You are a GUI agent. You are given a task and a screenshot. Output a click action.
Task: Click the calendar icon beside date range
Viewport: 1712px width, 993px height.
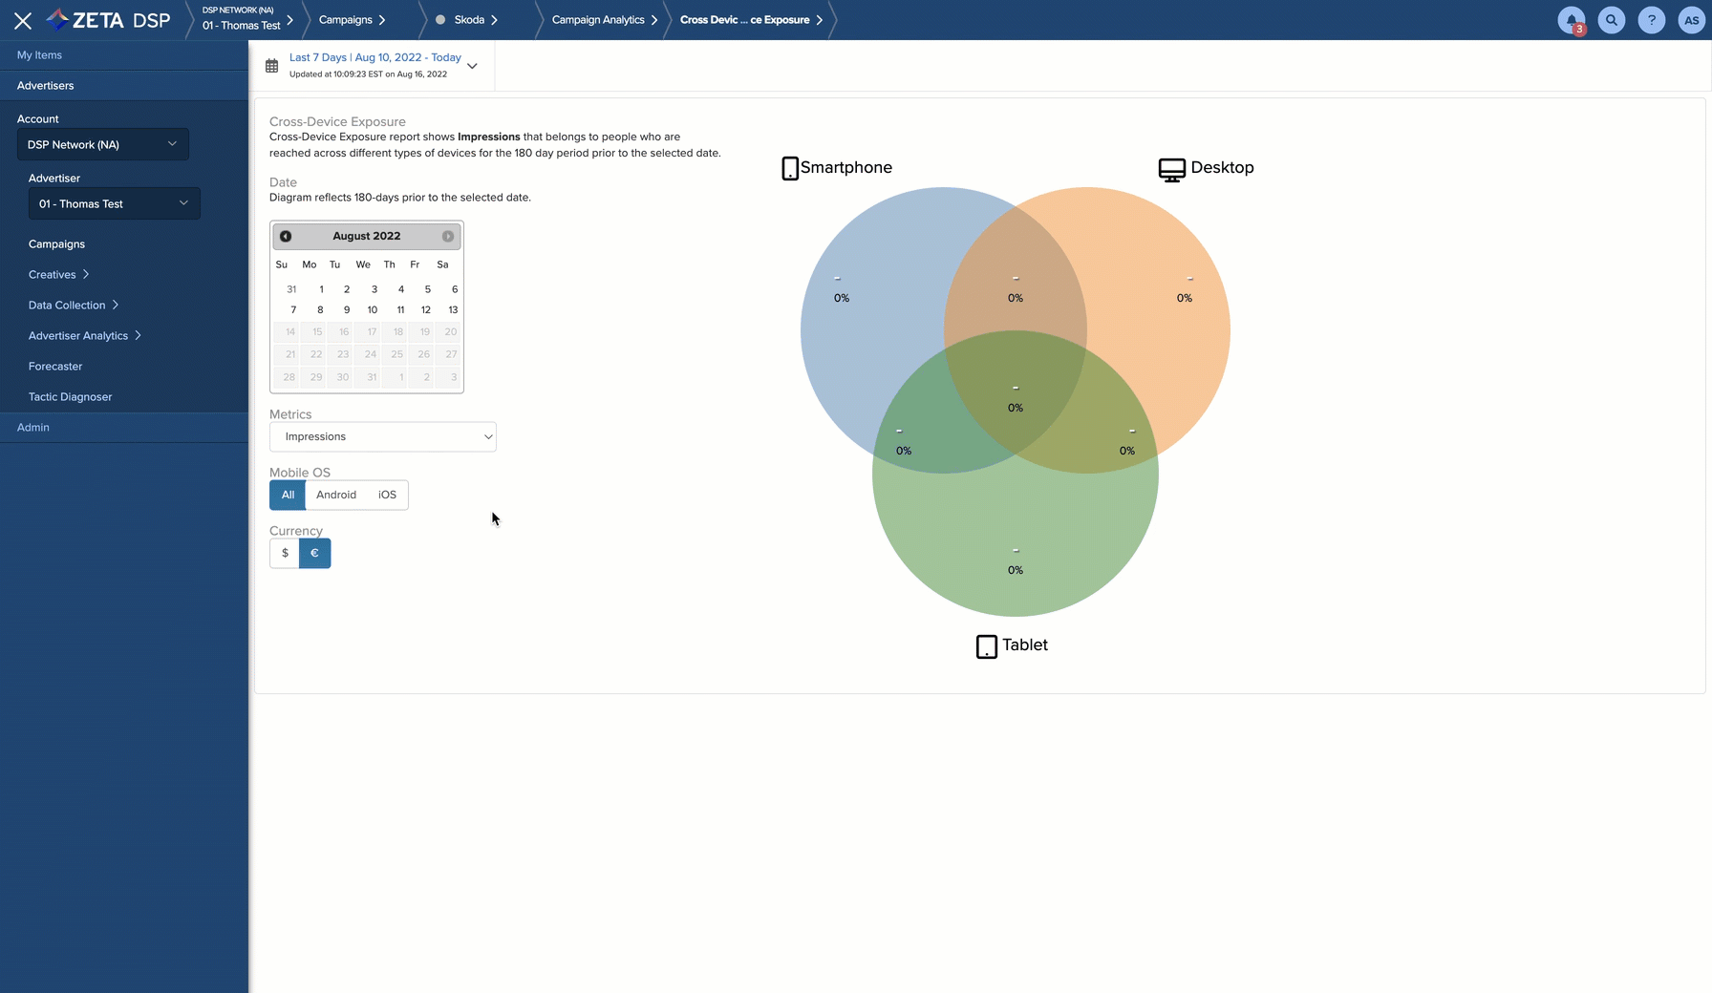272,66
